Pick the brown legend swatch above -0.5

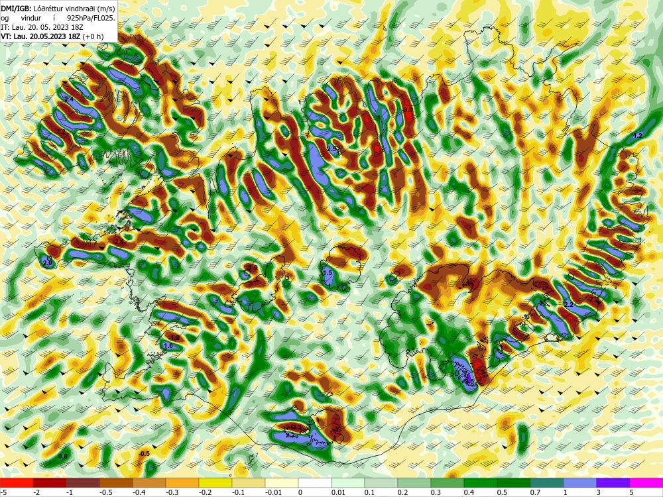tap(116, 482)
